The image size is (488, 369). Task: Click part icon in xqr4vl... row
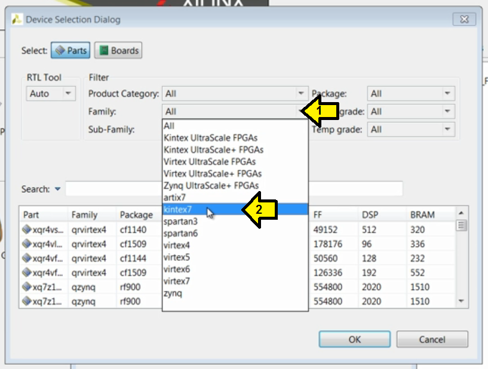click(27, 244)
